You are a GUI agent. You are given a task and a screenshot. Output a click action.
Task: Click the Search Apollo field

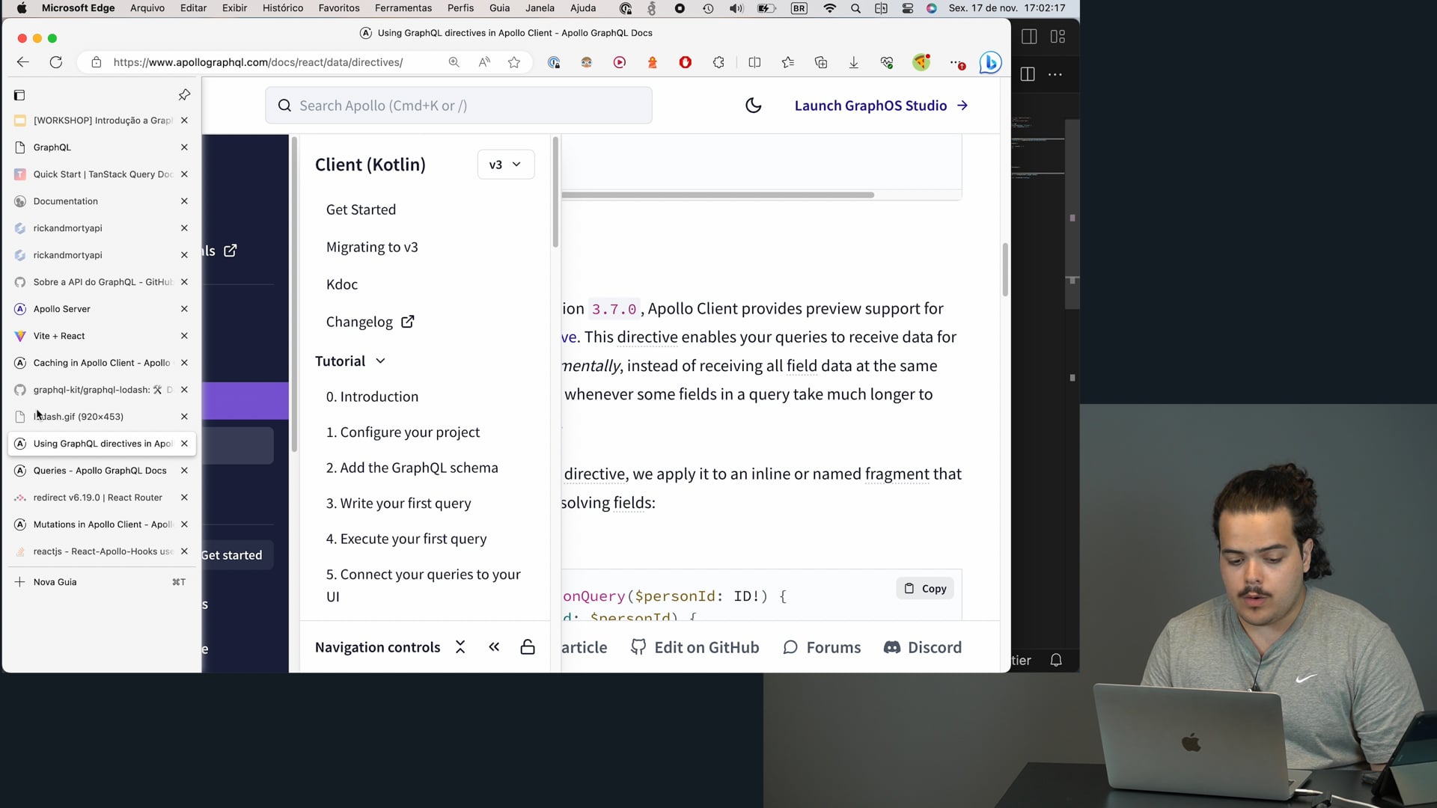458,105
